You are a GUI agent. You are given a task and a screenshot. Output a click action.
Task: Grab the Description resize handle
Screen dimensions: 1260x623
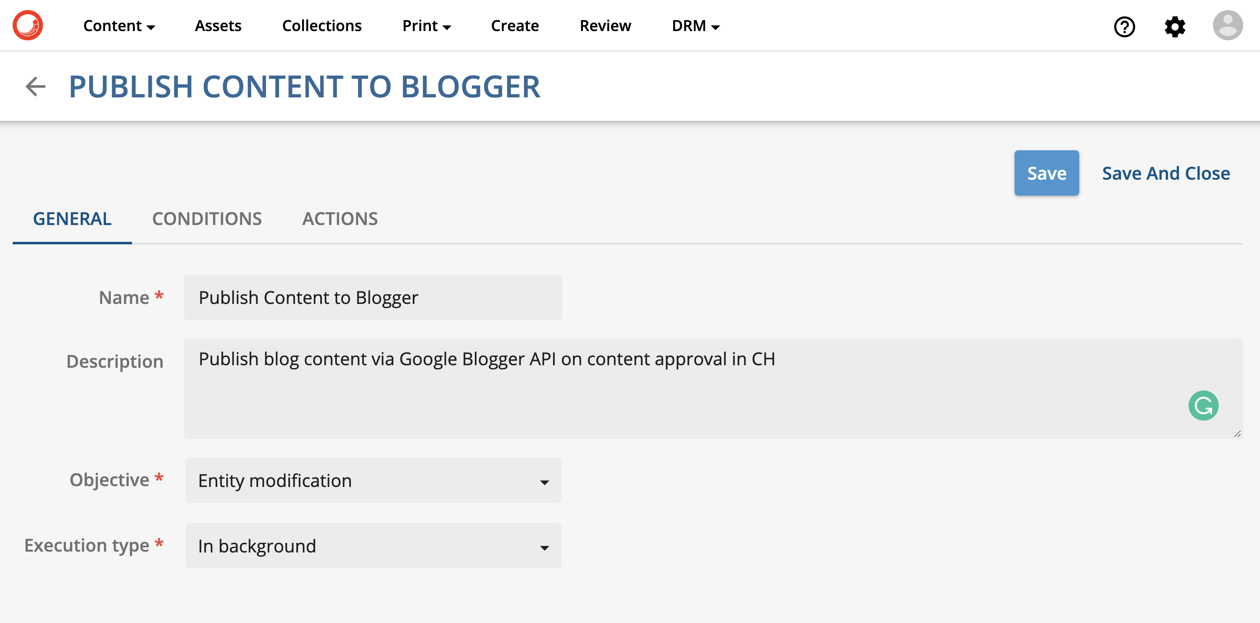pos(1237,433)
